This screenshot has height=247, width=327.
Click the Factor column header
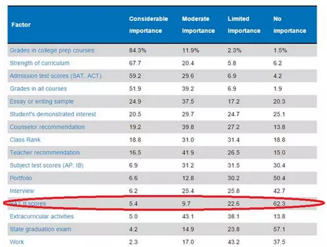point(21,25)
